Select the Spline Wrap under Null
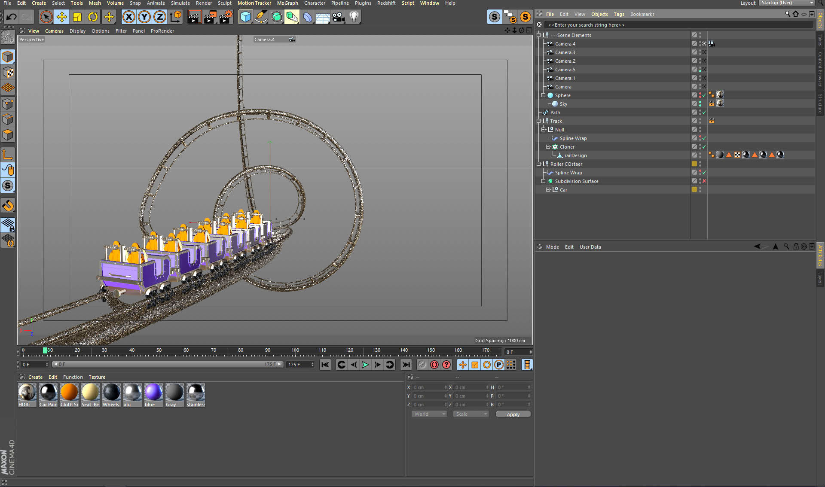 pyautogui.click(x=573, y=138)
